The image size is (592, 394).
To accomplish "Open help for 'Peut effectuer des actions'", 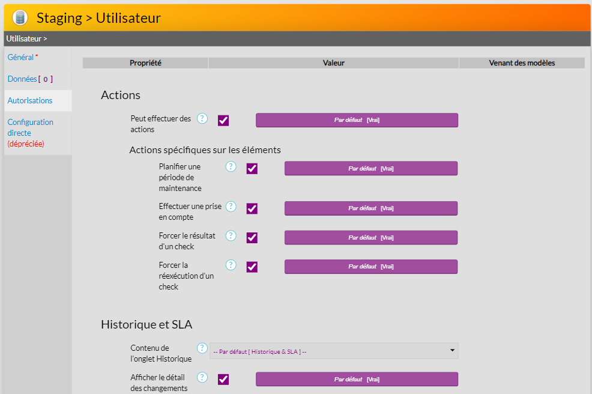I will 202,118.
